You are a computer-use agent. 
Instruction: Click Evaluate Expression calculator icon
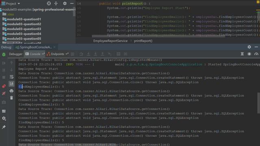[118, 54]
